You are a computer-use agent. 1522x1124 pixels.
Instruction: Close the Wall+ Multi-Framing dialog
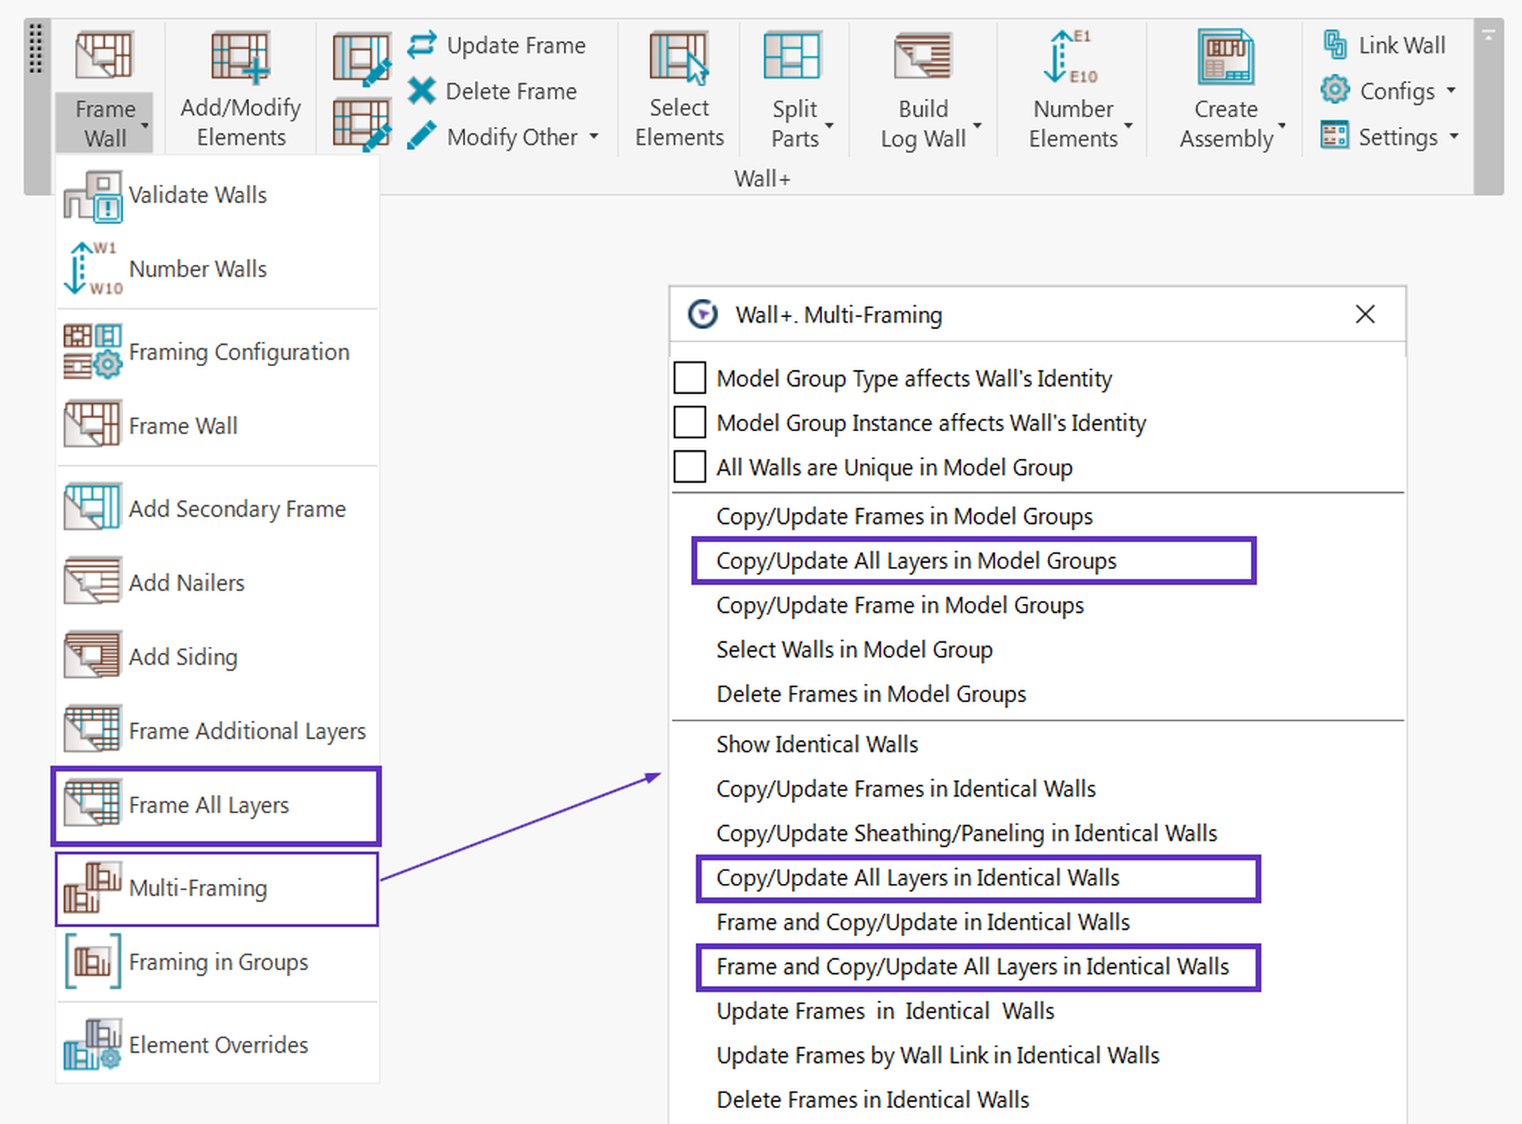click(x=1365, y=315)
